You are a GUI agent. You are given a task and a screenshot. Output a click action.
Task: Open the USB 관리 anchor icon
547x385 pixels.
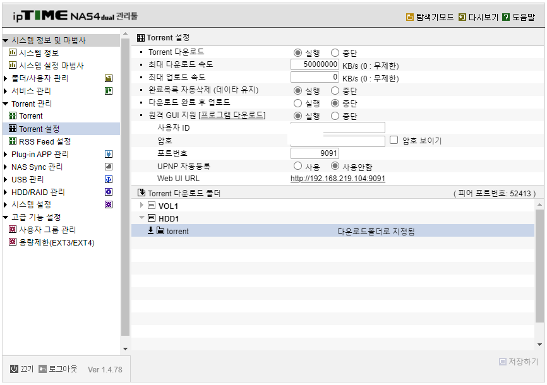pyautogui.click(x=107, y=179)
